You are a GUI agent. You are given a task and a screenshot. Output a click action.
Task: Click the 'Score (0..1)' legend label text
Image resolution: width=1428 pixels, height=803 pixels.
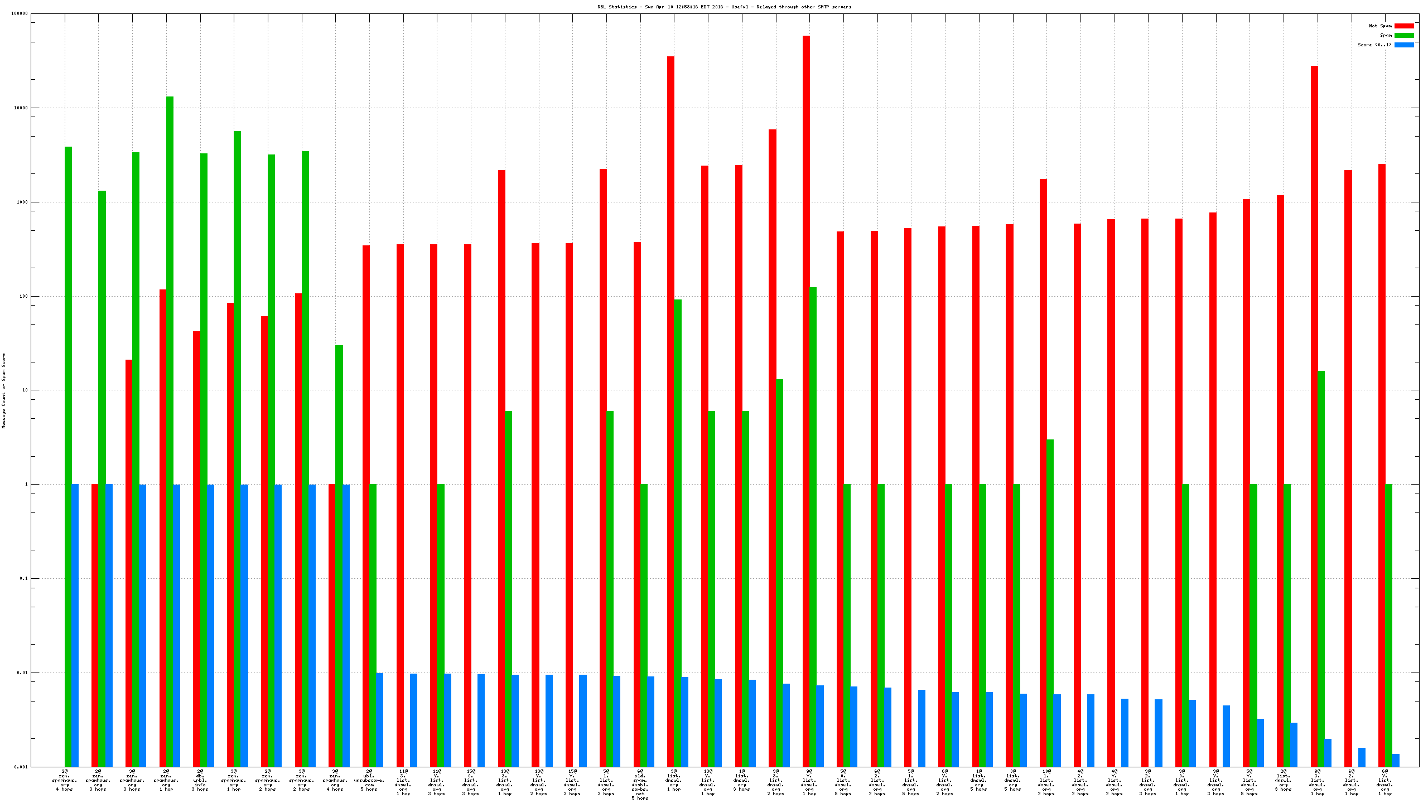1374,45
